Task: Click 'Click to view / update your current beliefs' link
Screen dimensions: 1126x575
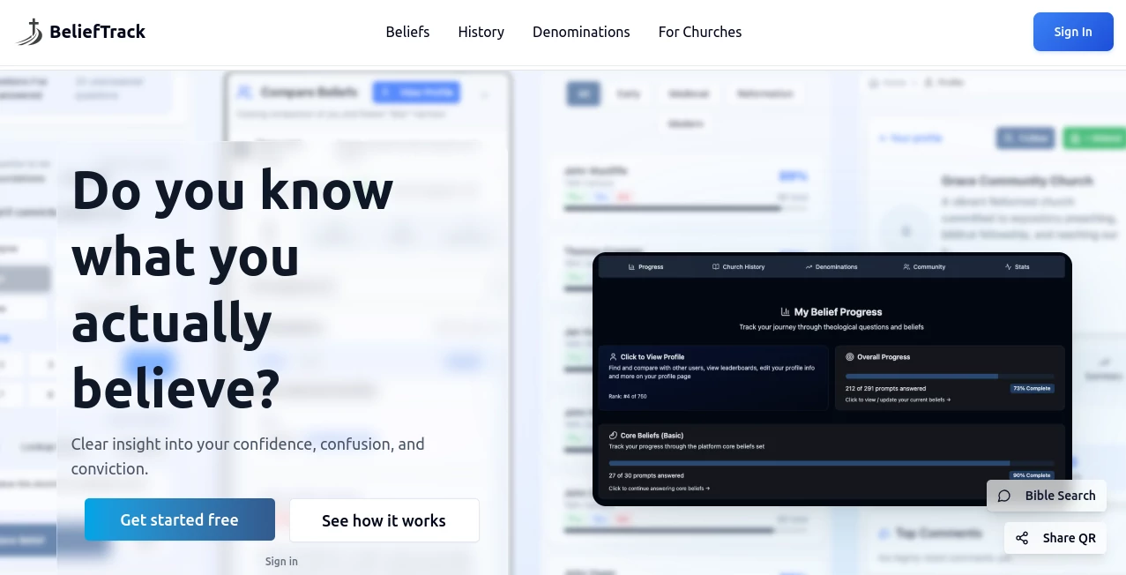Action: (898, 400)
